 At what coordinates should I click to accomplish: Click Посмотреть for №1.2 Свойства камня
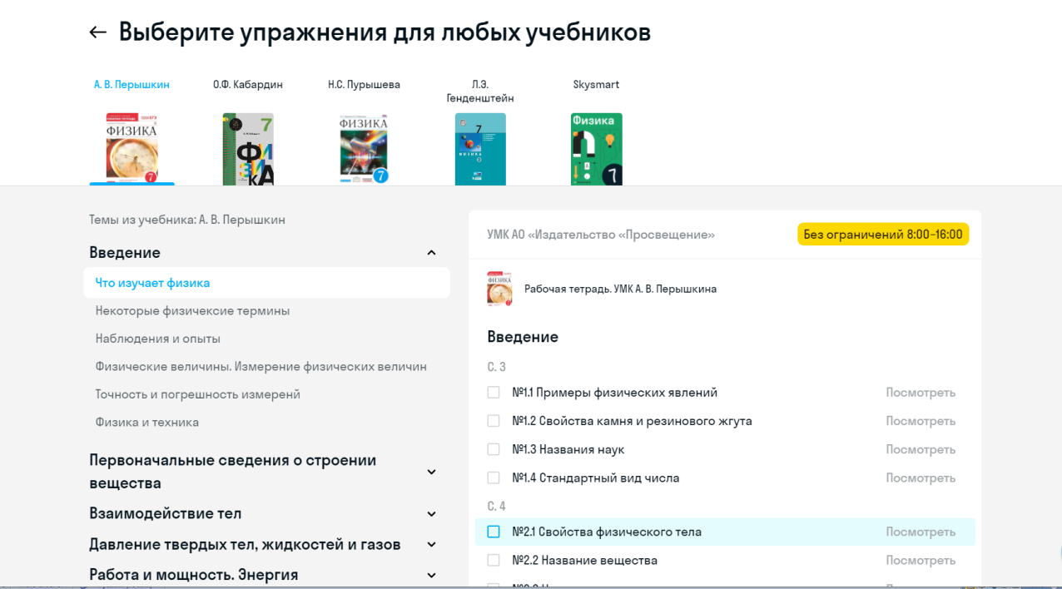920,421
